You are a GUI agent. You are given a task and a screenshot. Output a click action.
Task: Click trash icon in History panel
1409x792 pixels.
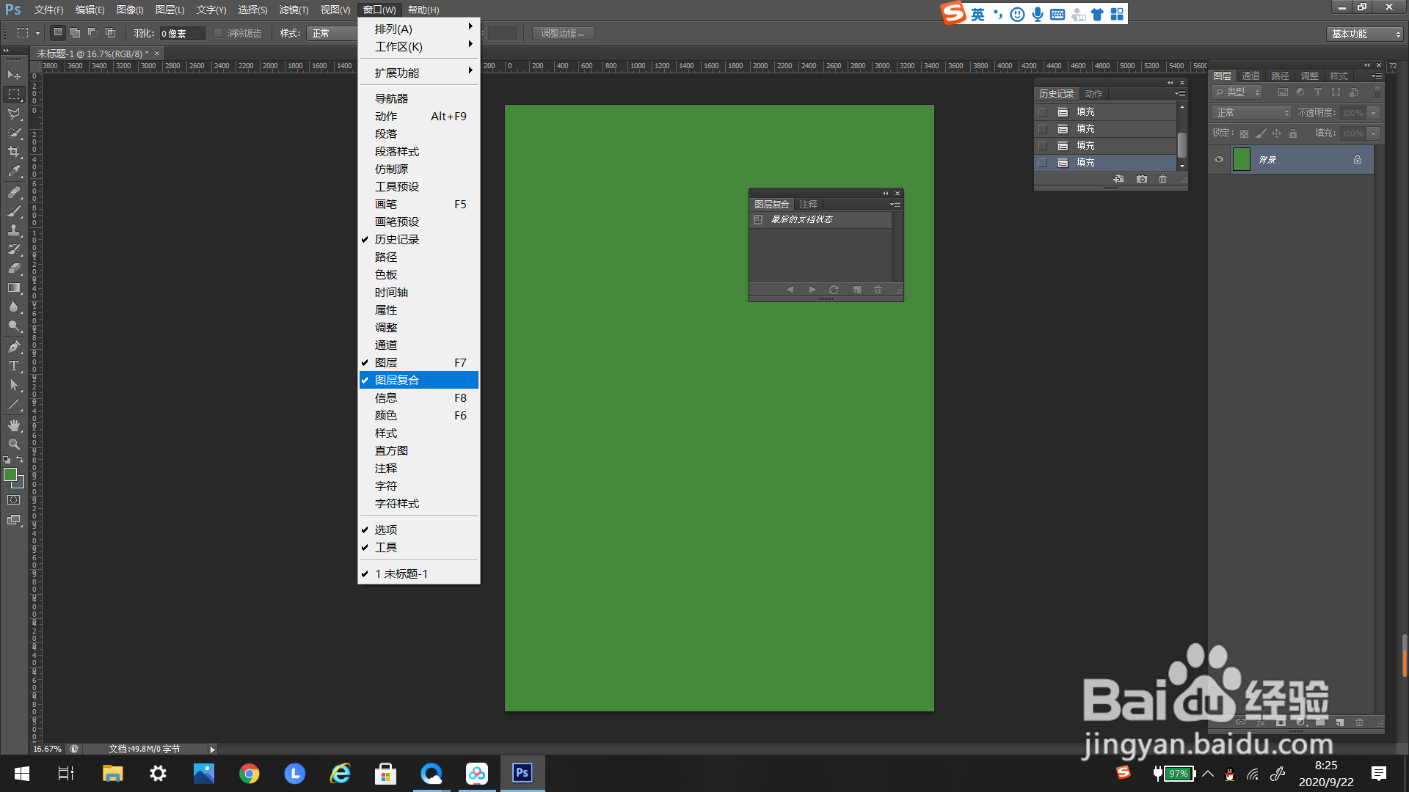pyautogui.click(x=1162, y=179)
